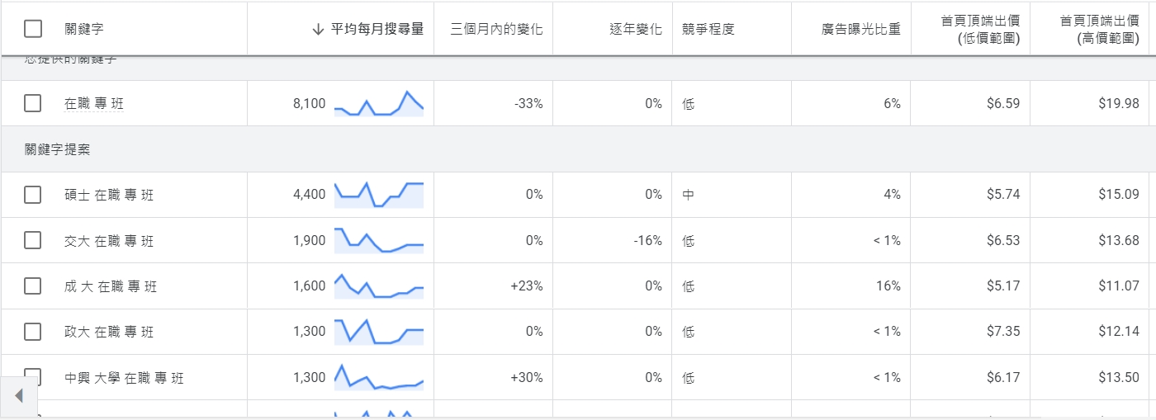Click the trend sparkline for 在職 專班
Viewport: 1156px width, 420px height.
point(379,104)
